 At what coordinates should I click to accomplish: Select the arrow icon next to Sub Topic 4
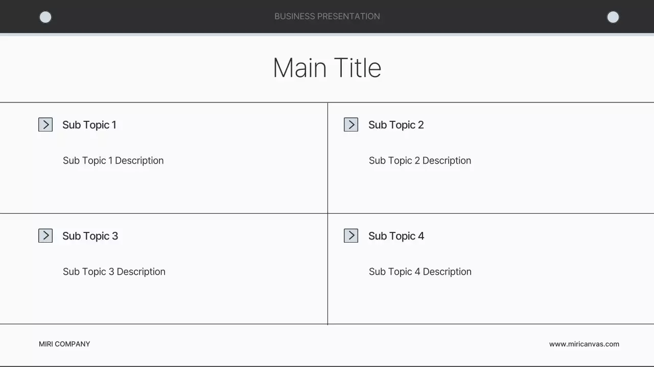pyautogui.click(x=351, y=235)
